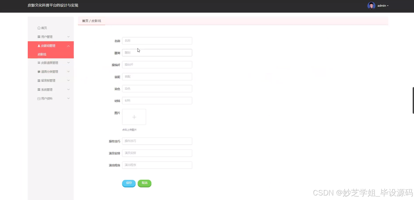Screen dimensions: 414x200
Task: Focus the 操作技巧 input field
Action: coord(157,141)
